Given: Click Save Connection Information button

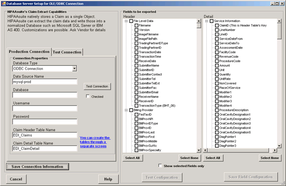Looking at the screenshot, I should 37,167.
